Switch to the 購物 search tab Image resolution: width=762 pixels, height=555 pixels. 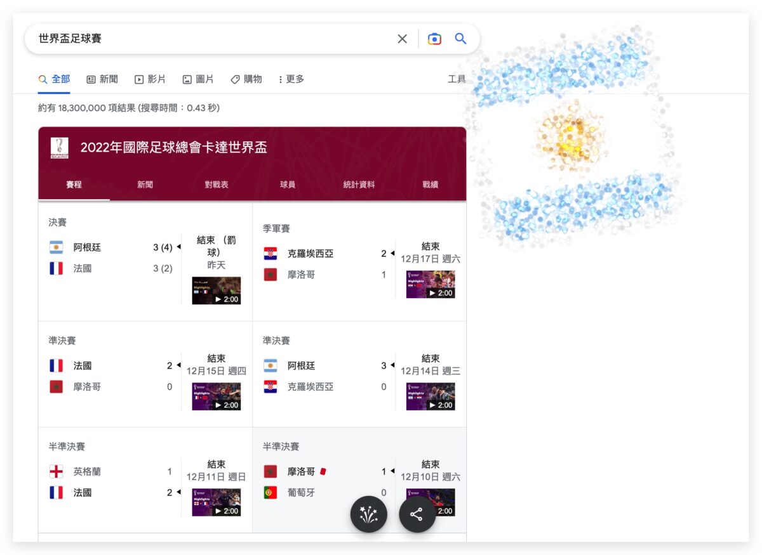(x=246, y=79)
